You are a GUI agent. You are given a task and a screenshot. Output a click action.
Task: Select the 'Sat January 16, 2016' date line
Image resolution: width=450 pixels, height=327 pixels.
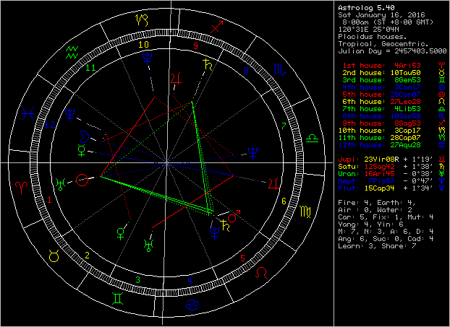[x=376, y=14]
